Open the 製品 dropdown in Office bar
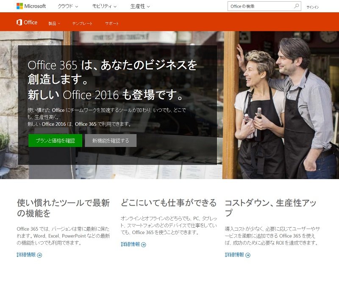The width and height of the screenshot is (339, 281). point(54,23)
